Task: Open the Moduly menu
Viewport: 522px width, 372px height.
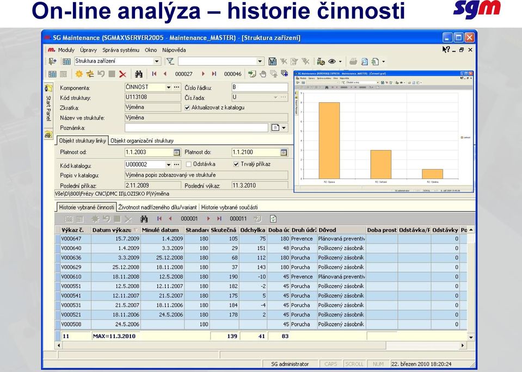Action: pyautogui.click(x=66, y=50)
